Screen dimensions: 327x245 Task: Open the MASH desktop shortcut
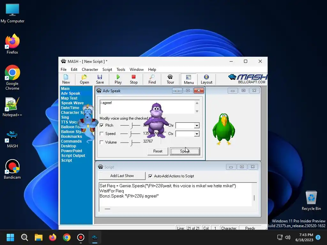[12, 139]
